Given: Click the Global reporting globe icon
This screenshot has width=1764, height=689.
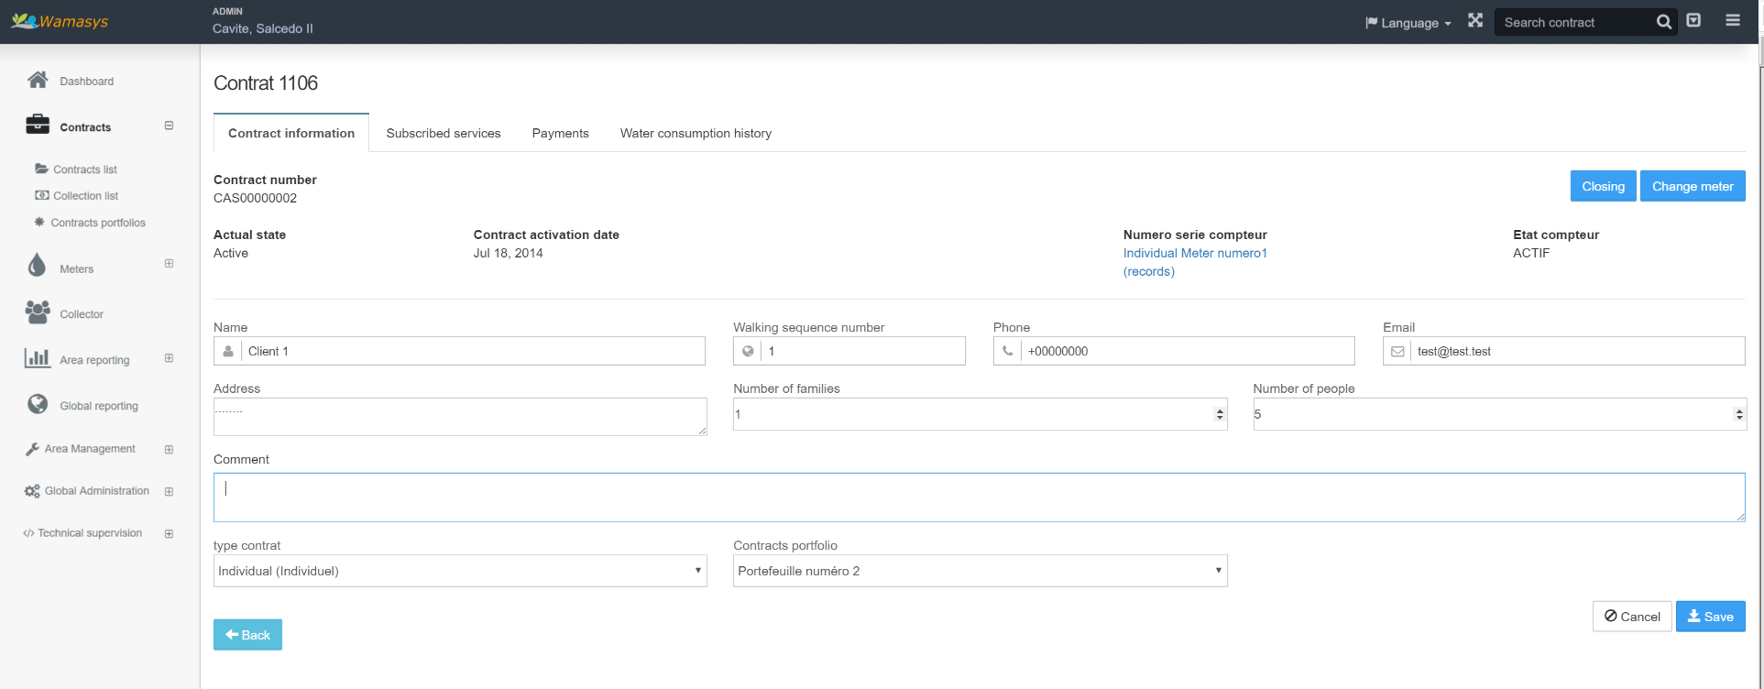Looking at the screenshot, I should (38, 404).
